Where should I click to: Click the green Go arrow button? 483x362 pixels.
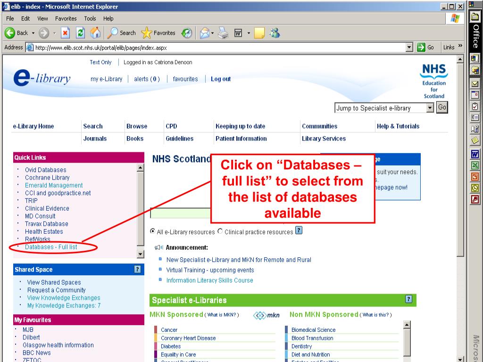[x=421, y=48]
